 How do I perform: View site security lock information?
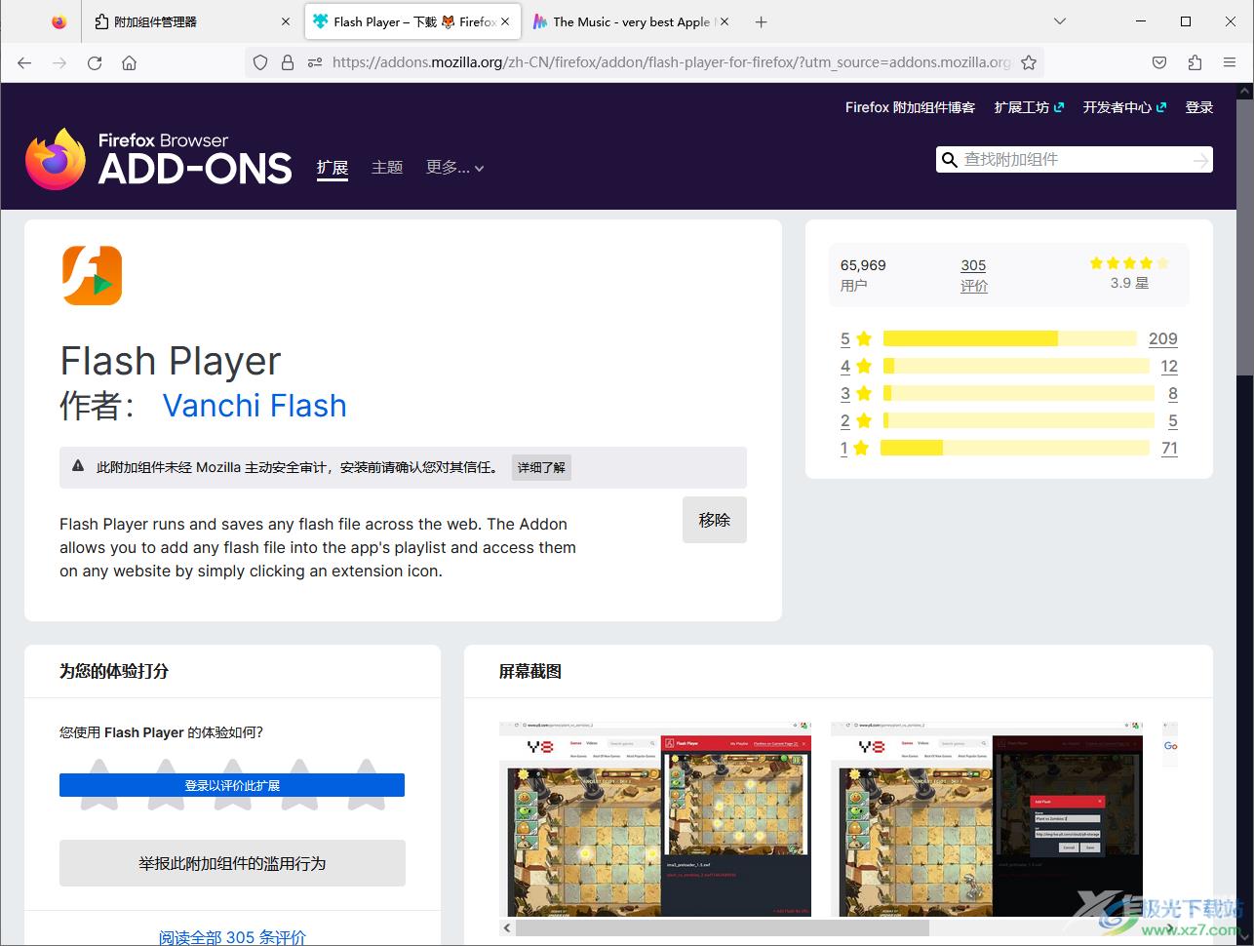click(x=288, y=62)
